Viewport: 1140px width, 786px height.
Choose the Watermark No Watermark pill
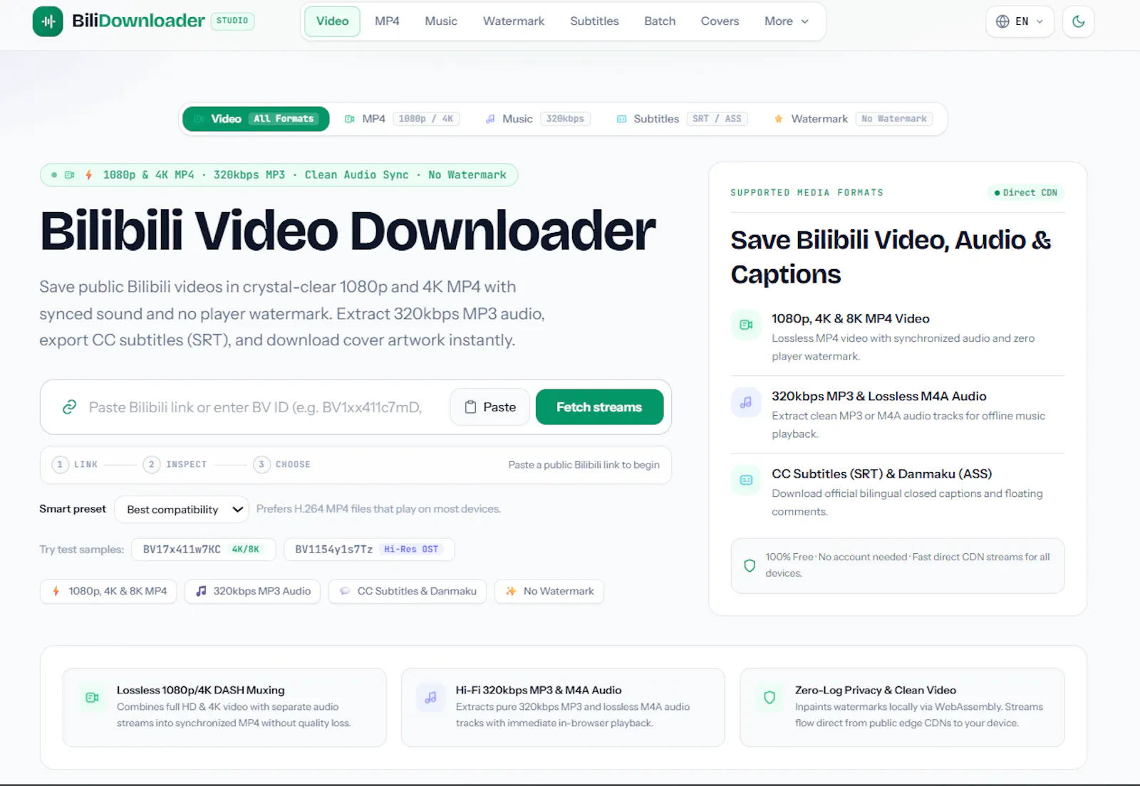click(854, 119)
